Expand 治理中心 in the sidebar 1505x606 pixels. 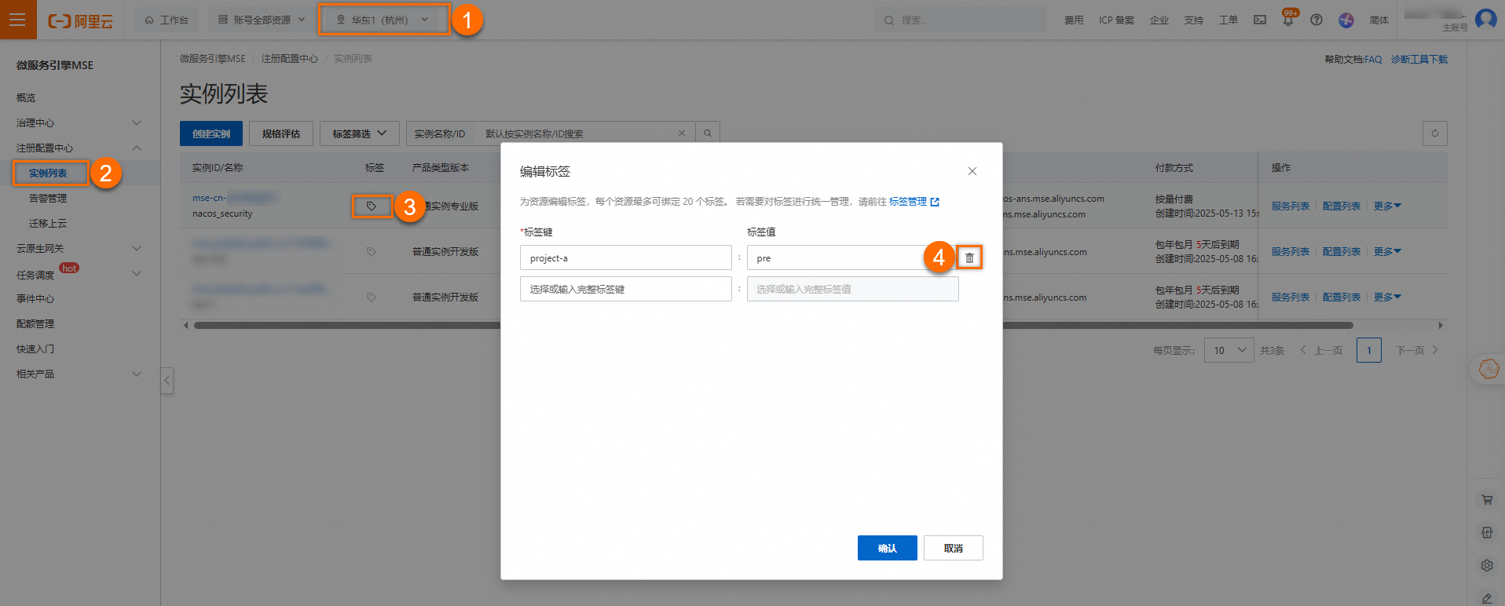point(79,122)
